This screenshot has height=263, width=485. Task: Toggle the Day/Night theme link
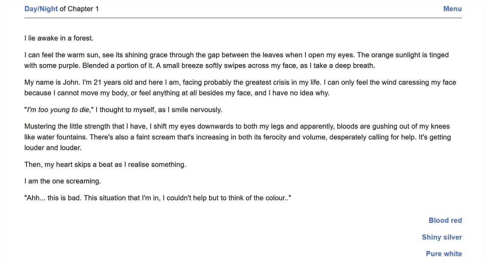pyautogui.click(x=41, y=9)
